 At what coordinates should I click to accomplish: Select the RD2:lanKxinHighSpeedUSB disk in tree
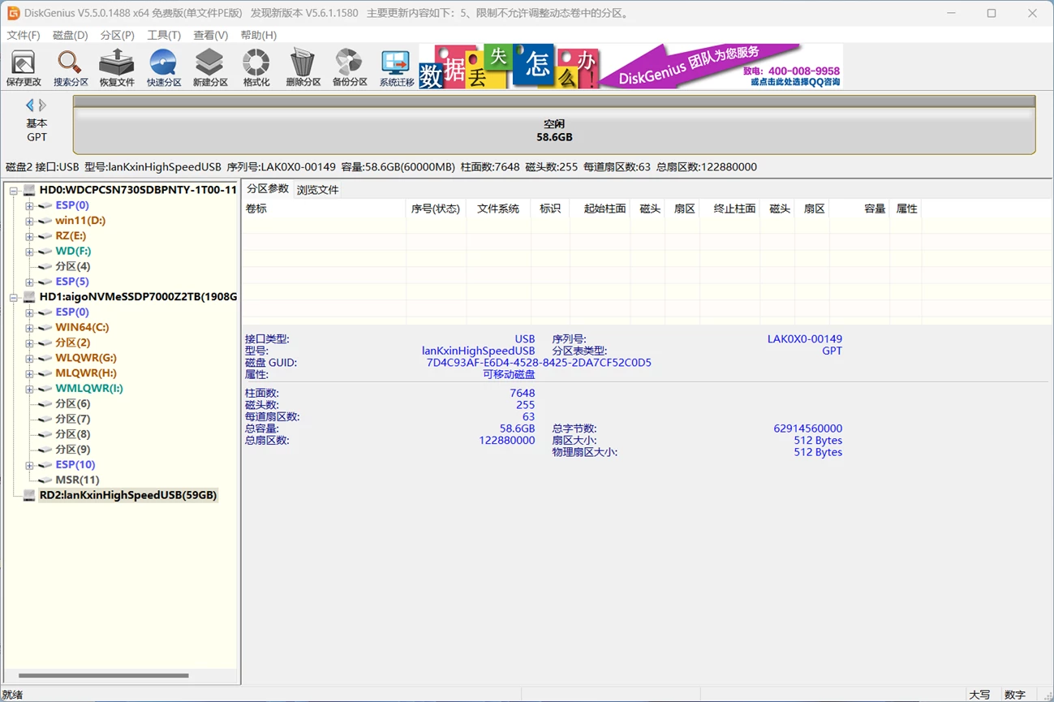click(127, 495)
